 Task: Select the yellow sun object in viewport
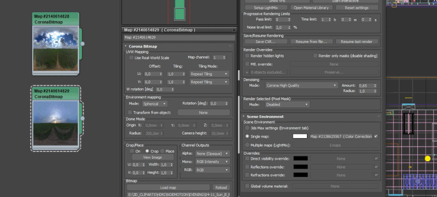[428, 159]
